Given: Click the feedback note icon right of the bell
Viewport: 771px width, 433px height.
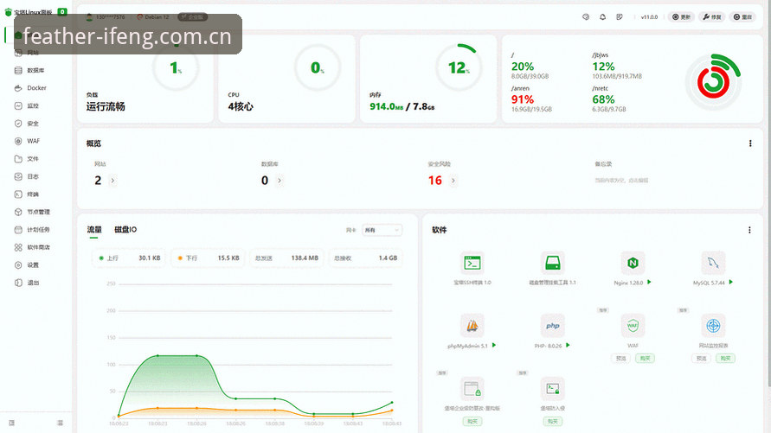Looking at the screenshot, I should 620,16.
